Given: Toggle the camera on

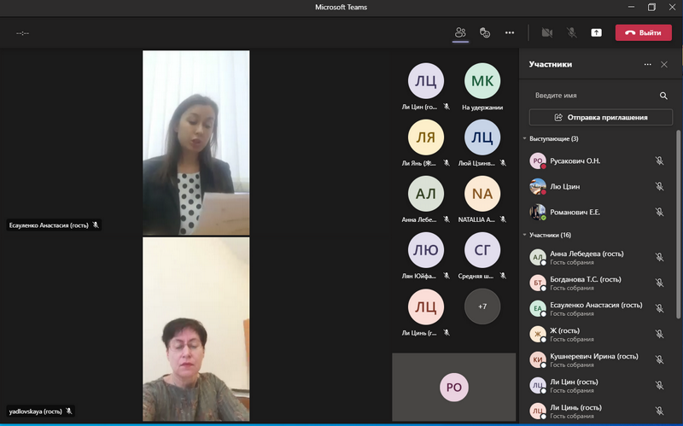Looking at the screenshot, I should [546, 32].
